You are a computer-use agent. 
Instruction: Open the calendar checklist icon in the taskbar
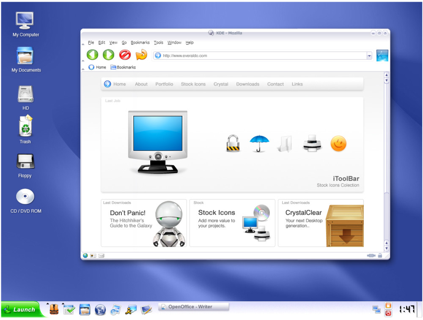coord(69,309)
